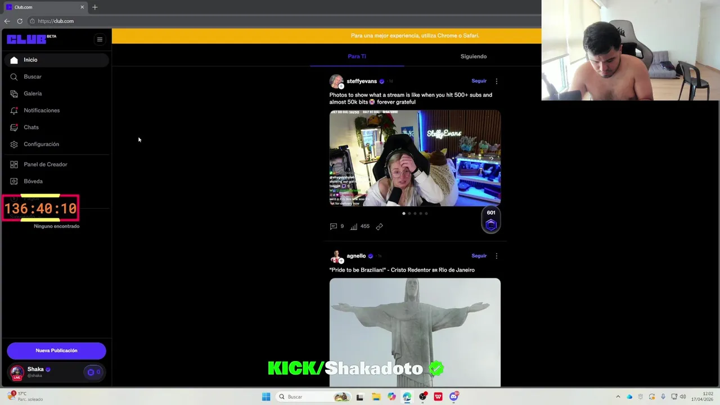The height and width of the screenshot is (405, 720).
Task: Click the agnello avatar
Action: [x=336, y=256]
